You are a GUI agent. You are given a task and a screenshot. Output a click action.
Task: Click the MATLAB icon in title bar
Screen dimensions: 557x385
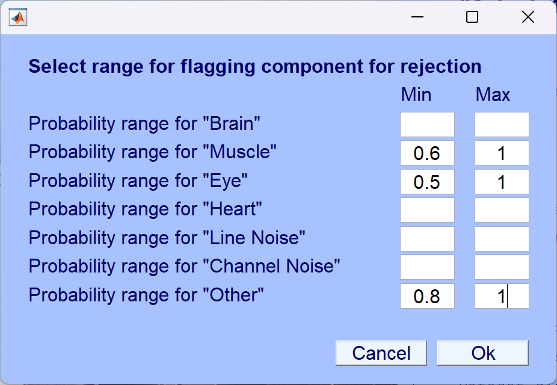[18, 17]
